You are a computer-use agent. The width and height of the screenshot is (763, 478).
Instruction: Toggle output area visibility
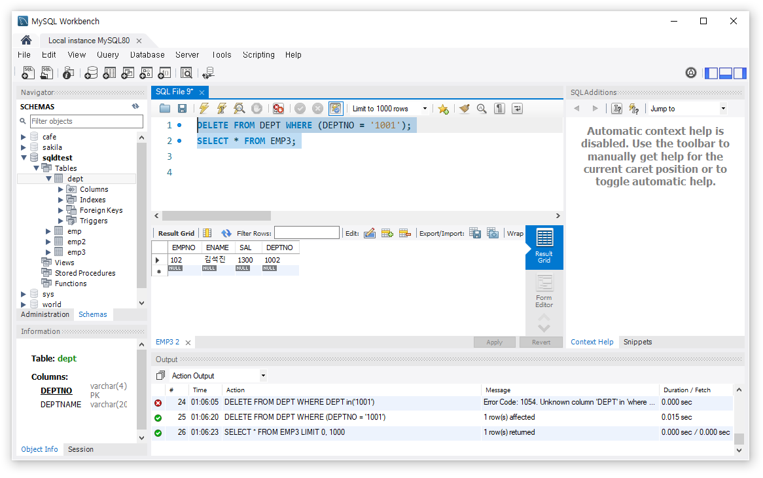point(726,73)
